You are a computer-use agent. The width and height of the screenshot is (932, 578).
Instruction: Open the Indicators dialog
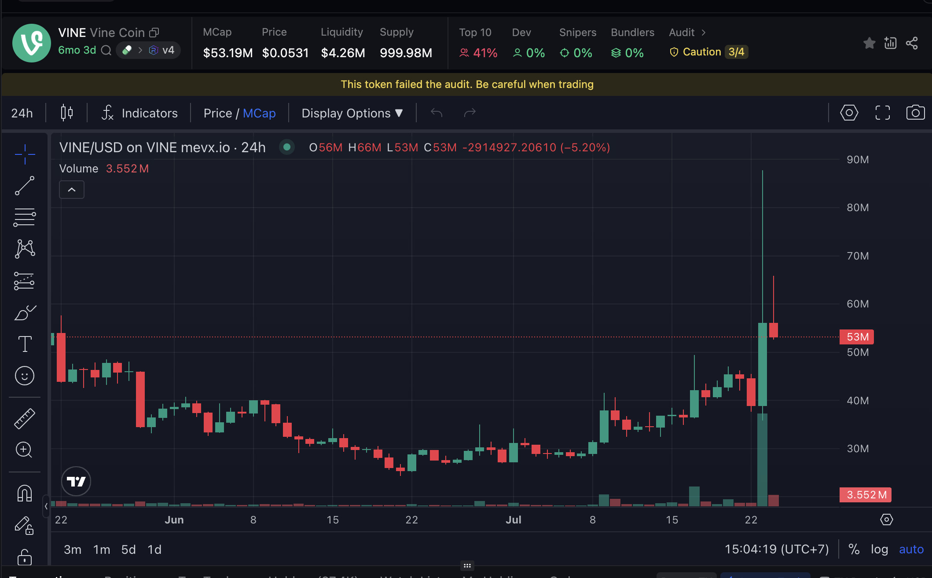click(140, 113)
